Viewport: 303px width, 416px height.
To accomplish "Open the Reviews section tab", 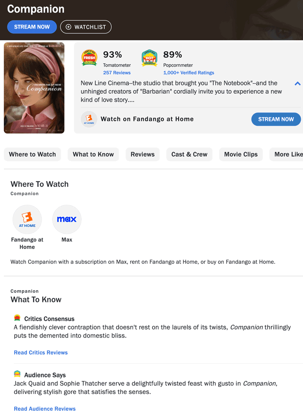I will (x=143, y=154).
